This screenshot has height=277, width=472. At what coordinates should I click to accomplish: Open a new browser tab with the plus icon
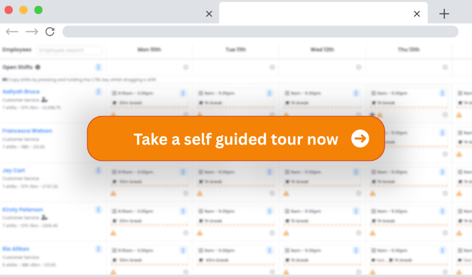tap(444, 14)
